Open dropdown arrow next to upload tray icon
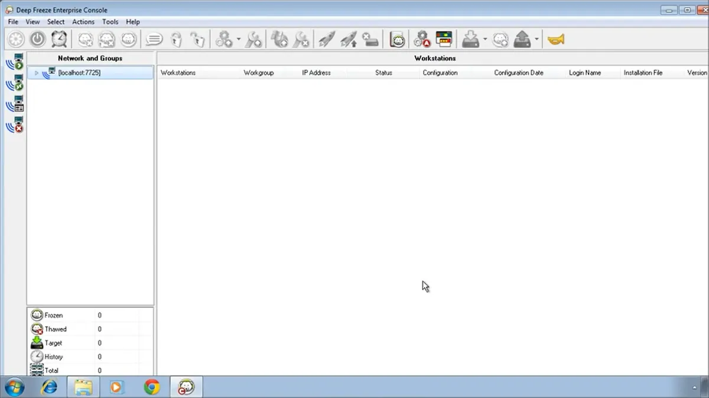709x398 pixels. click(x=536, y=40)
